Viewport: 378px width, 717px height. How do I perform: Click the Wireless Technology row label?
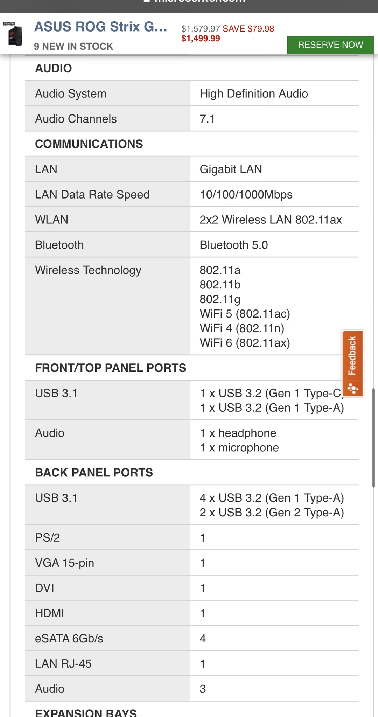pos(88,270)
